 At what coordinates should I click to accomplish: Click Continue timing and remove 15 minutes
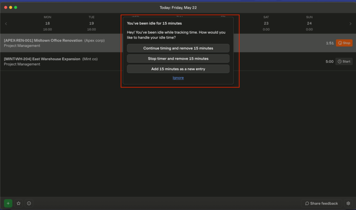pyautogui.click(x=178, y=48)
